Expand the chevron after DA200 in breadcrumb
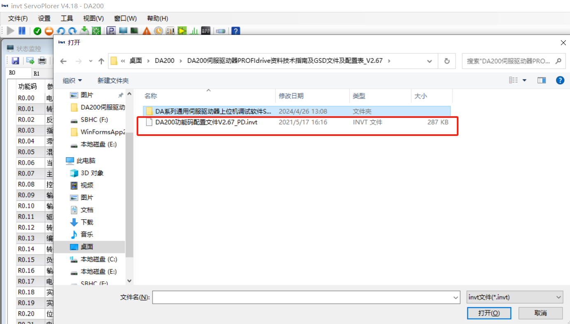Image resolution: width=570 pixels, height=324 pixels. (x=181, y=61)
